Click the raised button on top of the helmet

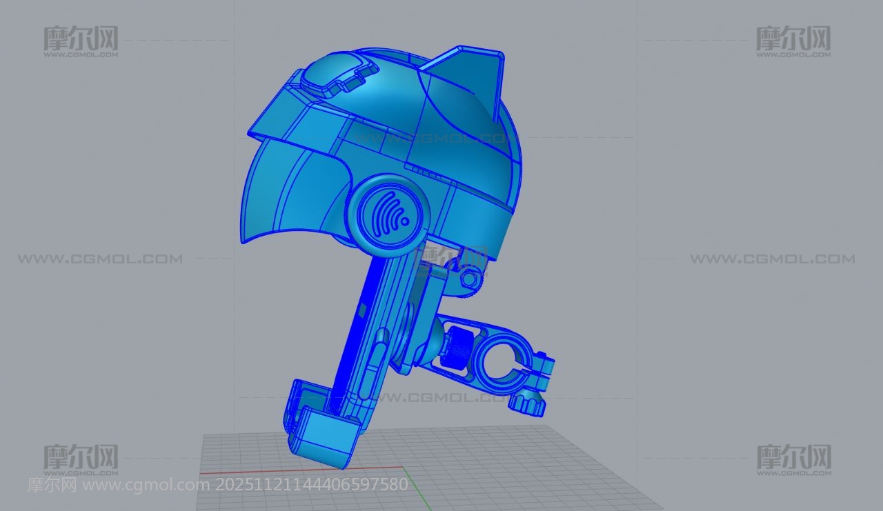[329, 71]
